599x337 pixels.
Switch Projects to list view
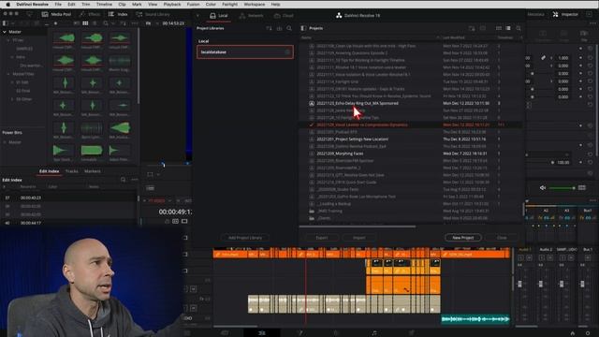508,28
